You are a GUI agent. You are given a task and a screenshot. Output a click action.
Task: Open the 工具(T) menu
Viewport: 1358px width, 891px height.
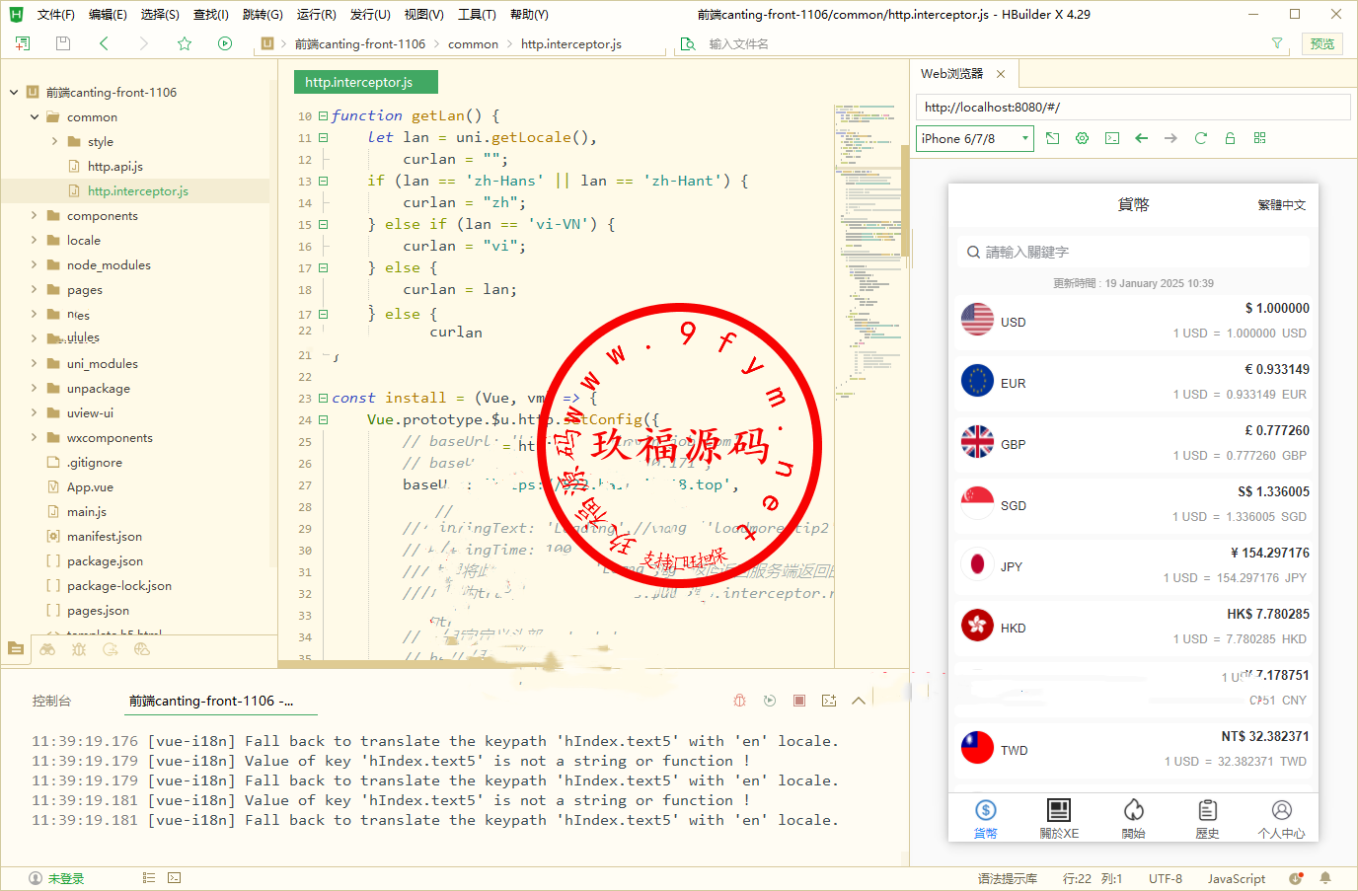(x=477, y=15)
